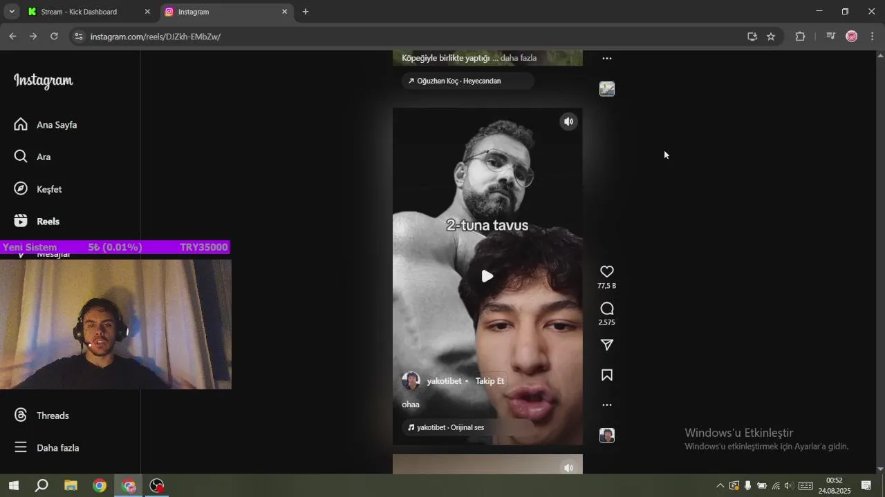
Task: Like the yakotibet reel
Action: tap(607, 272)
